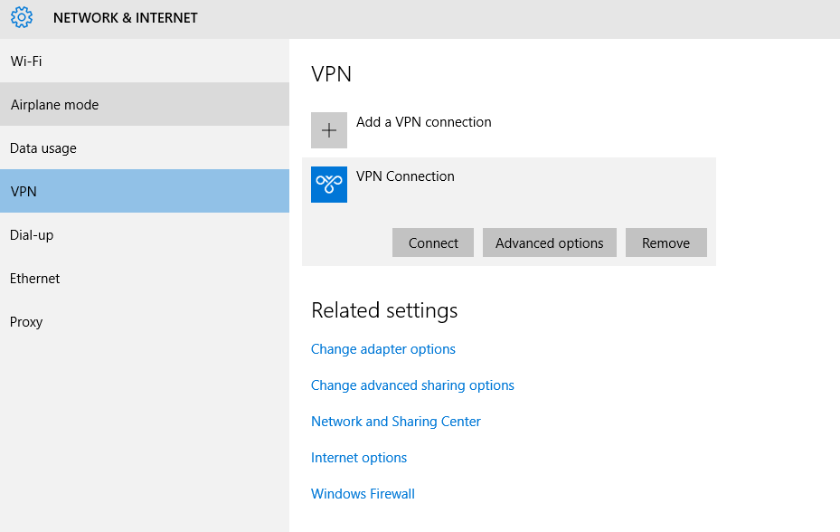Open Change advanced sharing options
840x532 pixels.
tap(412, 385)
